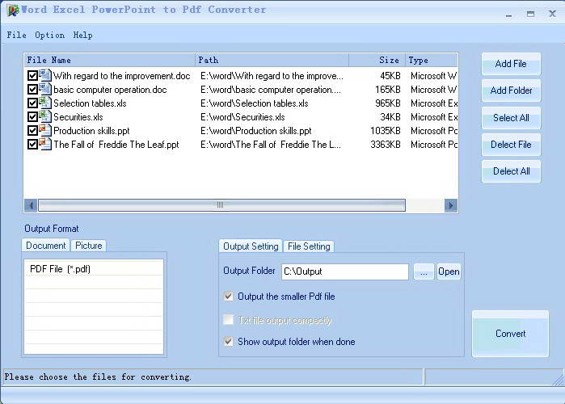This screenshot has height=404, width=565.
Task: Click the 34KB size cell
Action: coord(390,117)
